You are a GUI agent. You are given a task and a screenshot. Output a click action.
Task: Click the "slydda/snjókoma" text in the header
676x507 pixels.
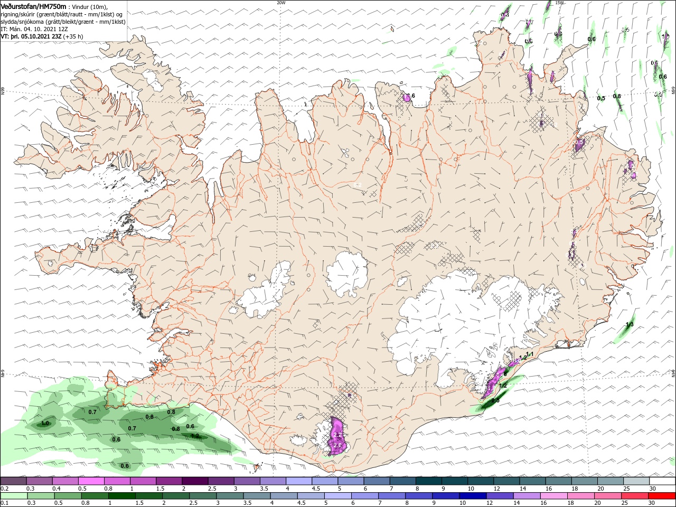pos(22,22)
